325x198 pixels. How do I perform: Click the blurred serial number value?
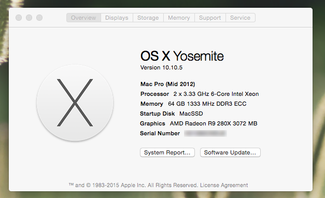pyautogui.click(x=205, y=133)
